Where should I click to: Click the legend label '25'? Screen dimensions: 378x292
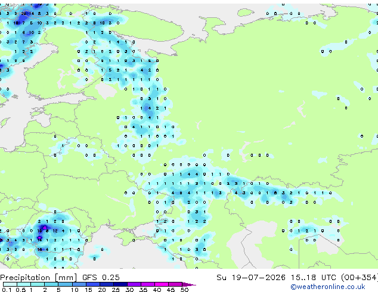[x=116, y=290]
